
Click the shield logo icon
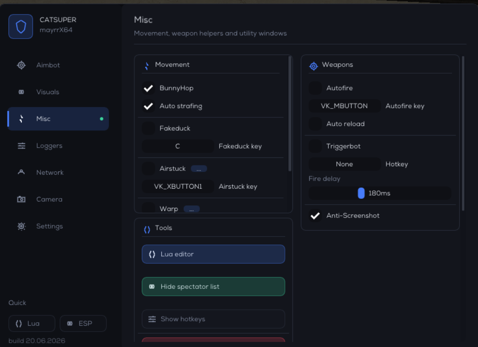21,27
